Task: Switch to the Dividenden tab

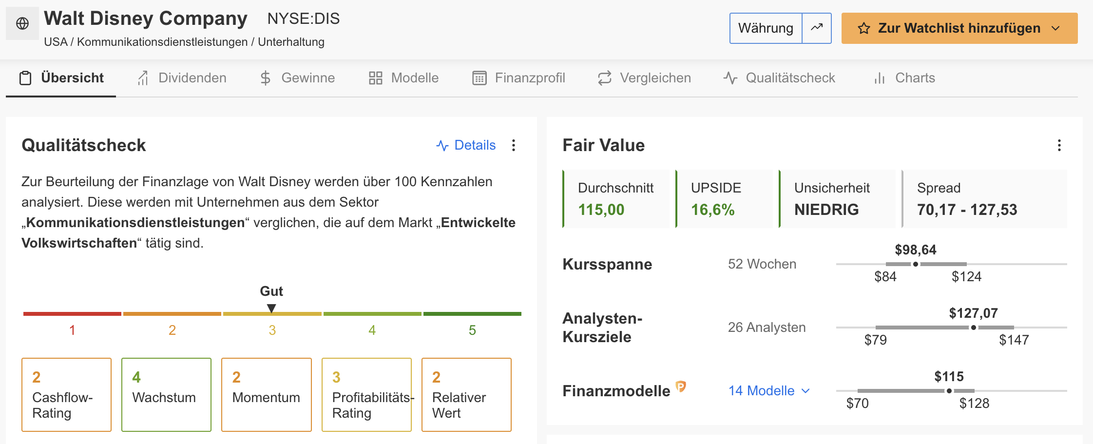Action: pos(182,78)
